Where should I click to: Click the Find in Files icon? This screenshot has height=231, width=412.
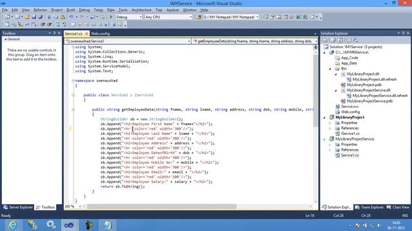click(199, 17)
